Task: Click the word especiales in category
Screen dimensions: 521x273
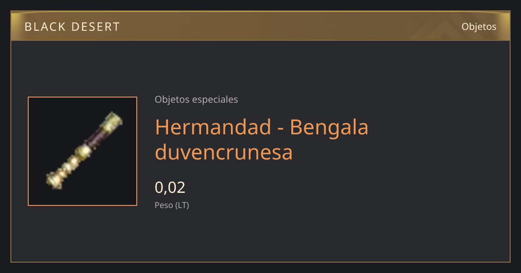Action: [x=215, y=99]
